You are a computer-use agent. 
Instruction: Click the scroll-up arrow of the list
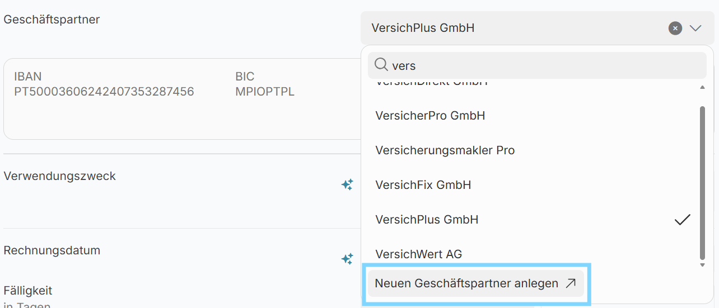click(703, 87)
